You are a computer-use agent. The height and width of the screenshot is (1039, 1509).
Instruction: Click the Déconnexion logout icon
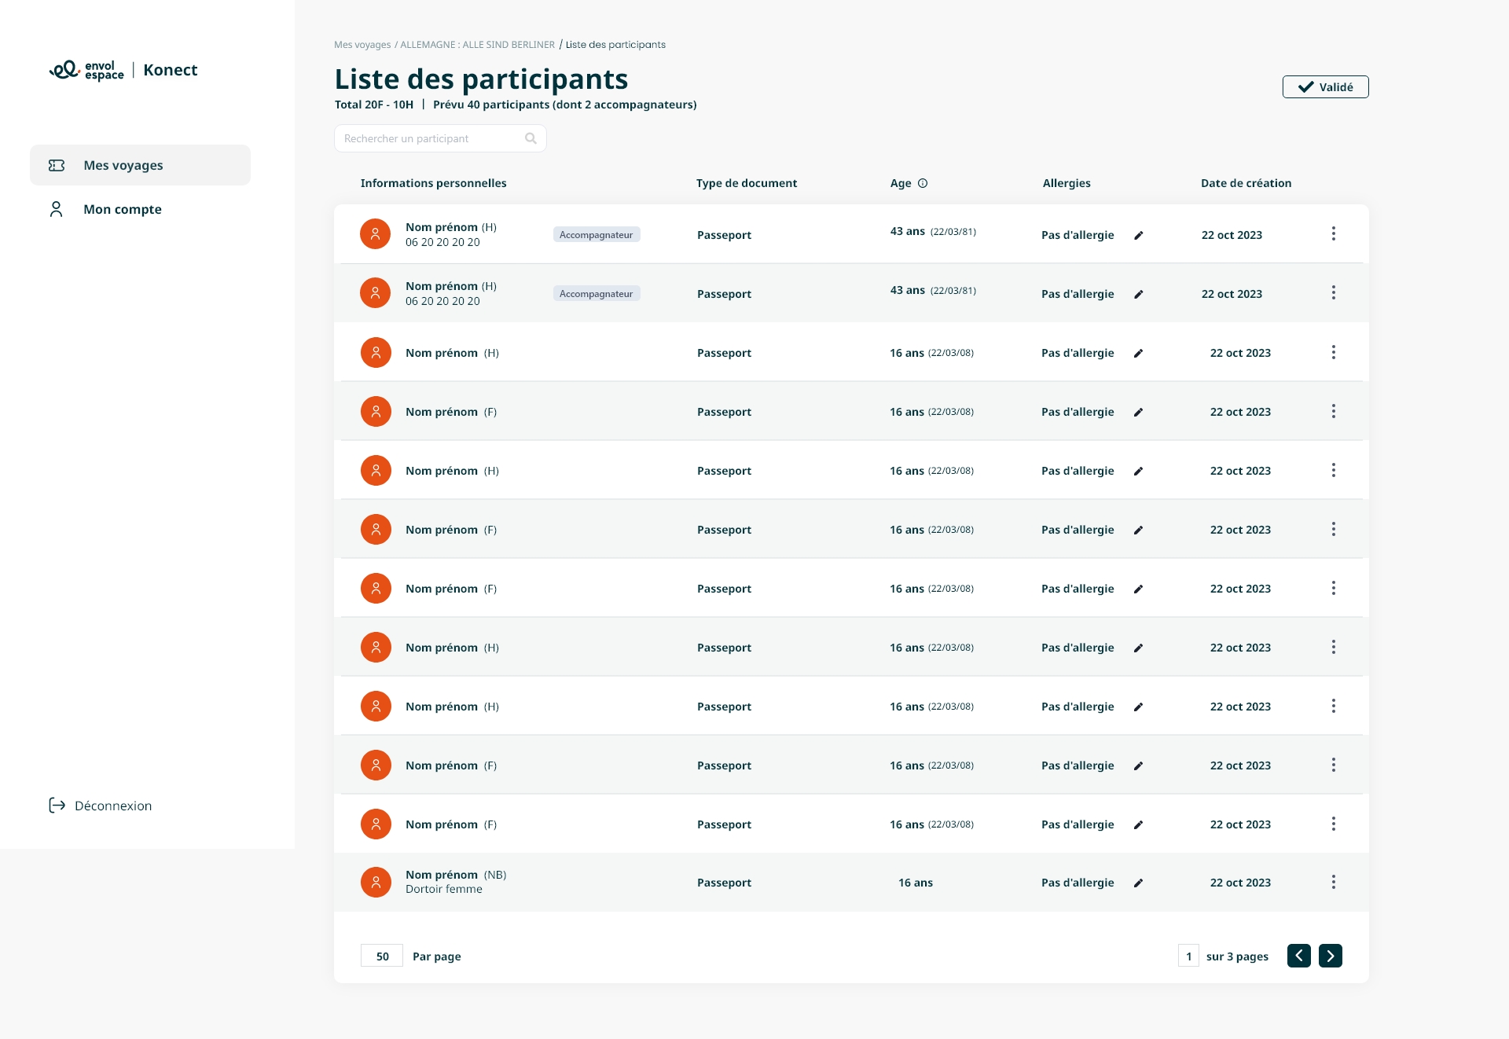[x=57, y=806]
